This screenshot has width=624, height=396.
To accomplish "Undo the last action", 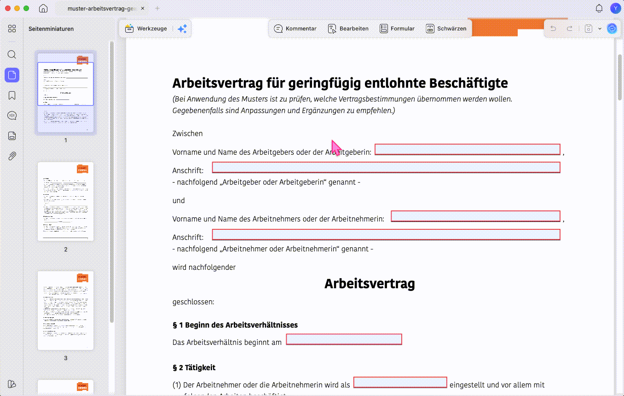I will [x=553, y=29].
